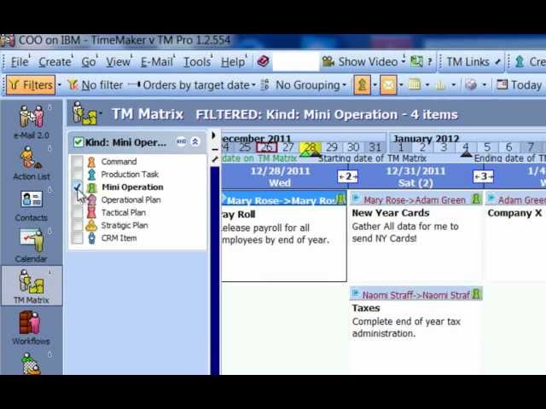Click the black marker under January 4
The width and height of the screenshot is (546, 409).
(466, 153)
